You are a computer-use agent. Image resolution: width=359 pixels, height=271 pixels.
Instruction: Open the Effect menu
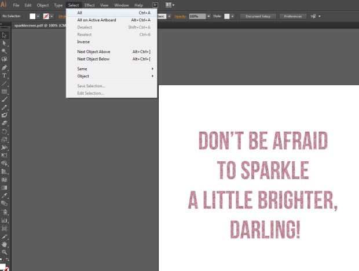[89, 5]
